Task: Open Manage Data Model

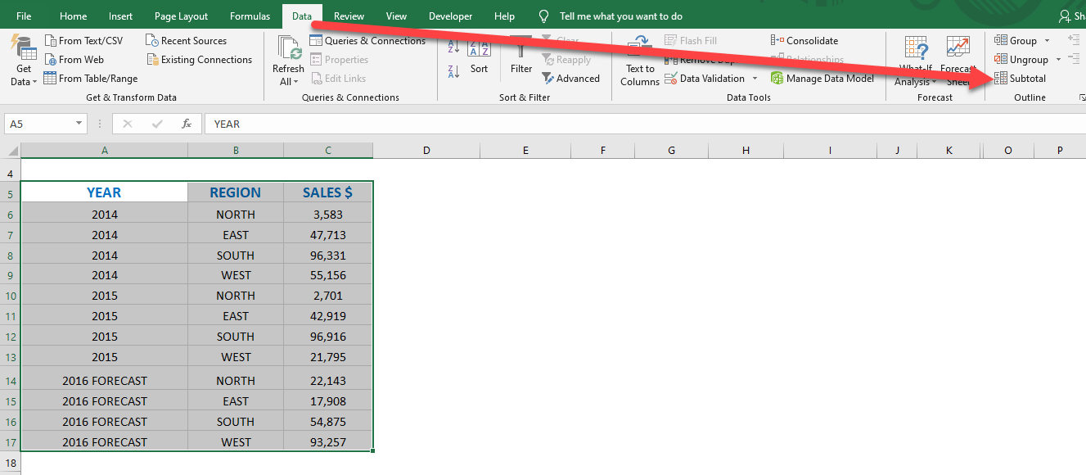Action: pyautogui.click(x=822, y=78)
